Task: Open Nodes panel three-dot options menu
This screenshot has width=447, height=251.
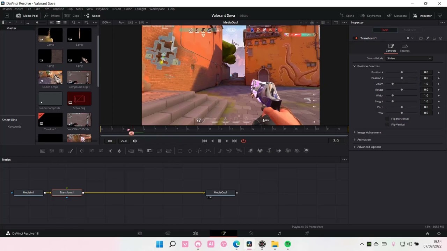Action: pos(345,160)
